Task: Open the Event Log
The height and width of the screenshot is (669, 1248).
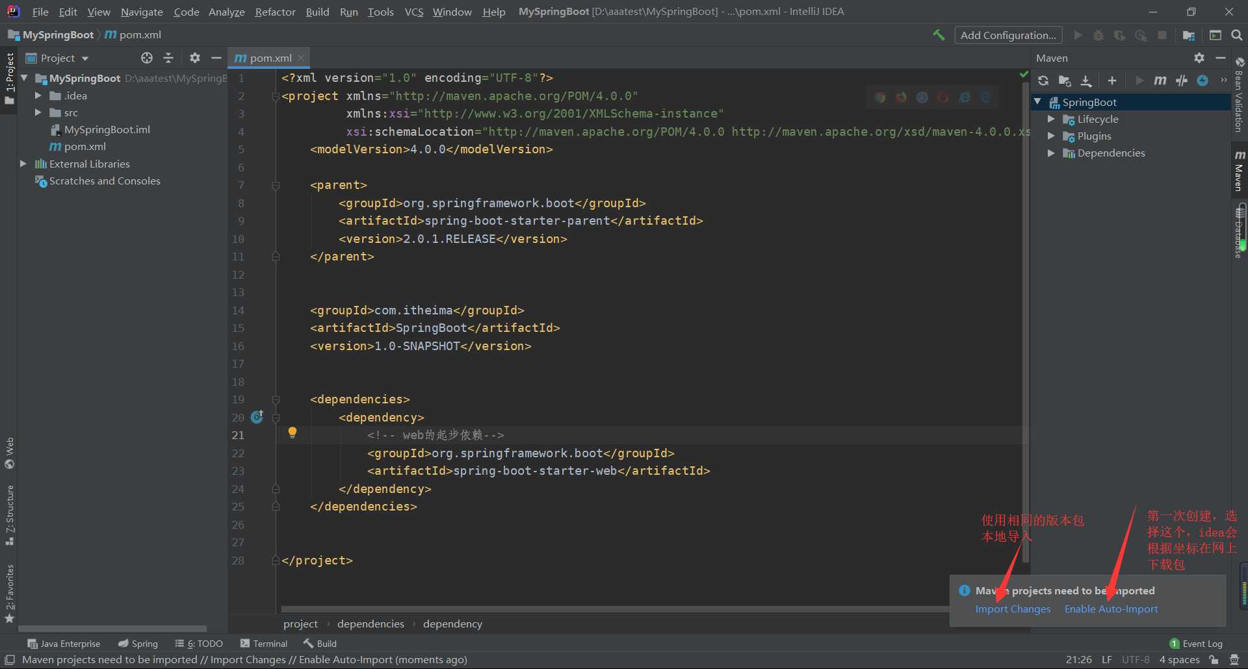Action: coord(1196,643)
